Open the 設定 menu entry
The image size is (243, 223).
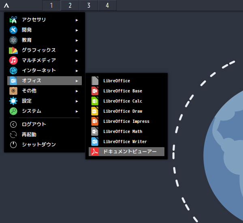click(45, 101)
